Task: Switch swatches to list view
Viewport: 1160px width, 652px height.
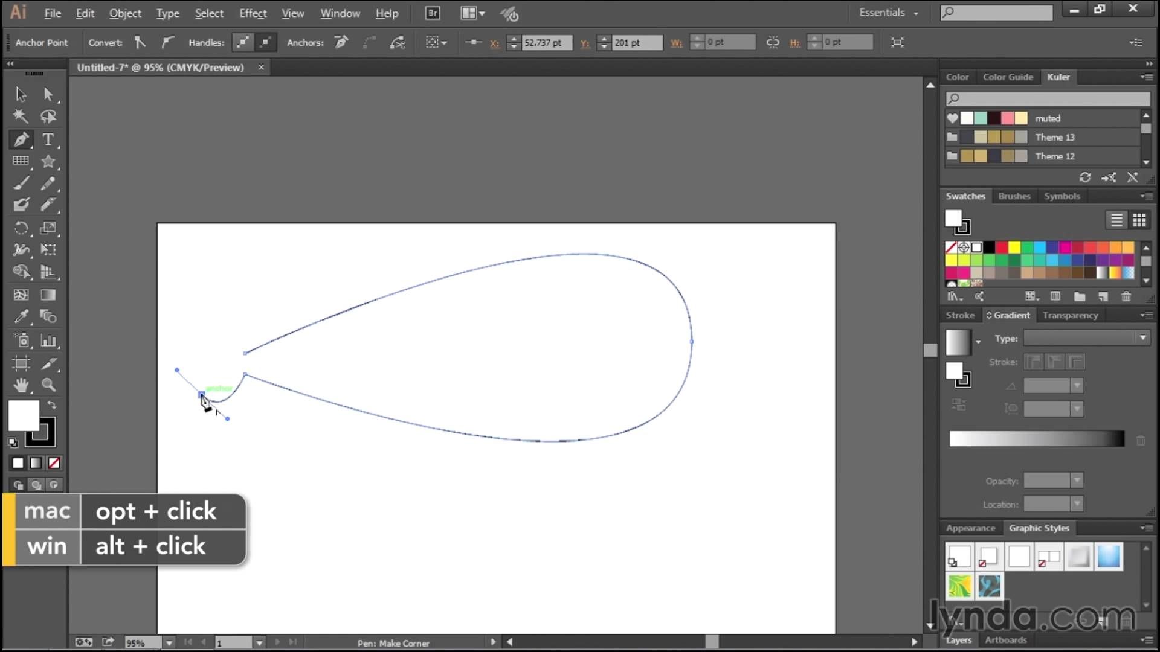Action: (x=1116, y=220)
